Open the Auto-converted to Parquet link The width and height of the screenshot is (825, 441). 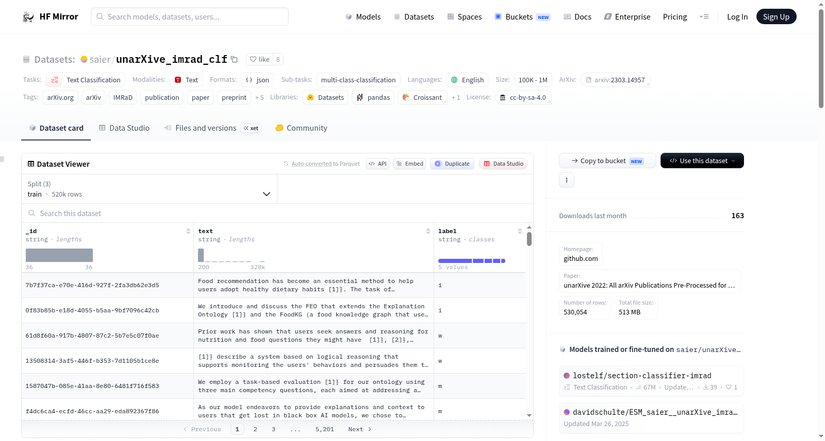coord(326,164)
